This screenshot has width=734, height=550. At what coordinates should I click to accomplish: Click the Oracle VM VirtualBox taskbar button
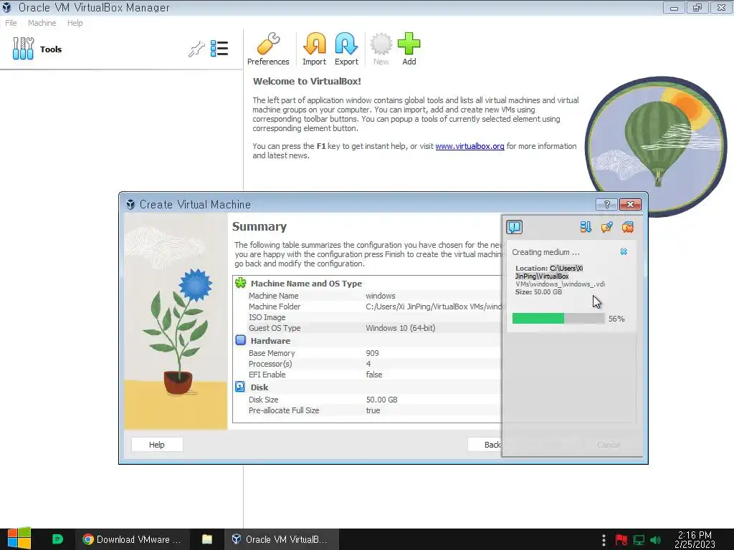click(x=280, y=539)
